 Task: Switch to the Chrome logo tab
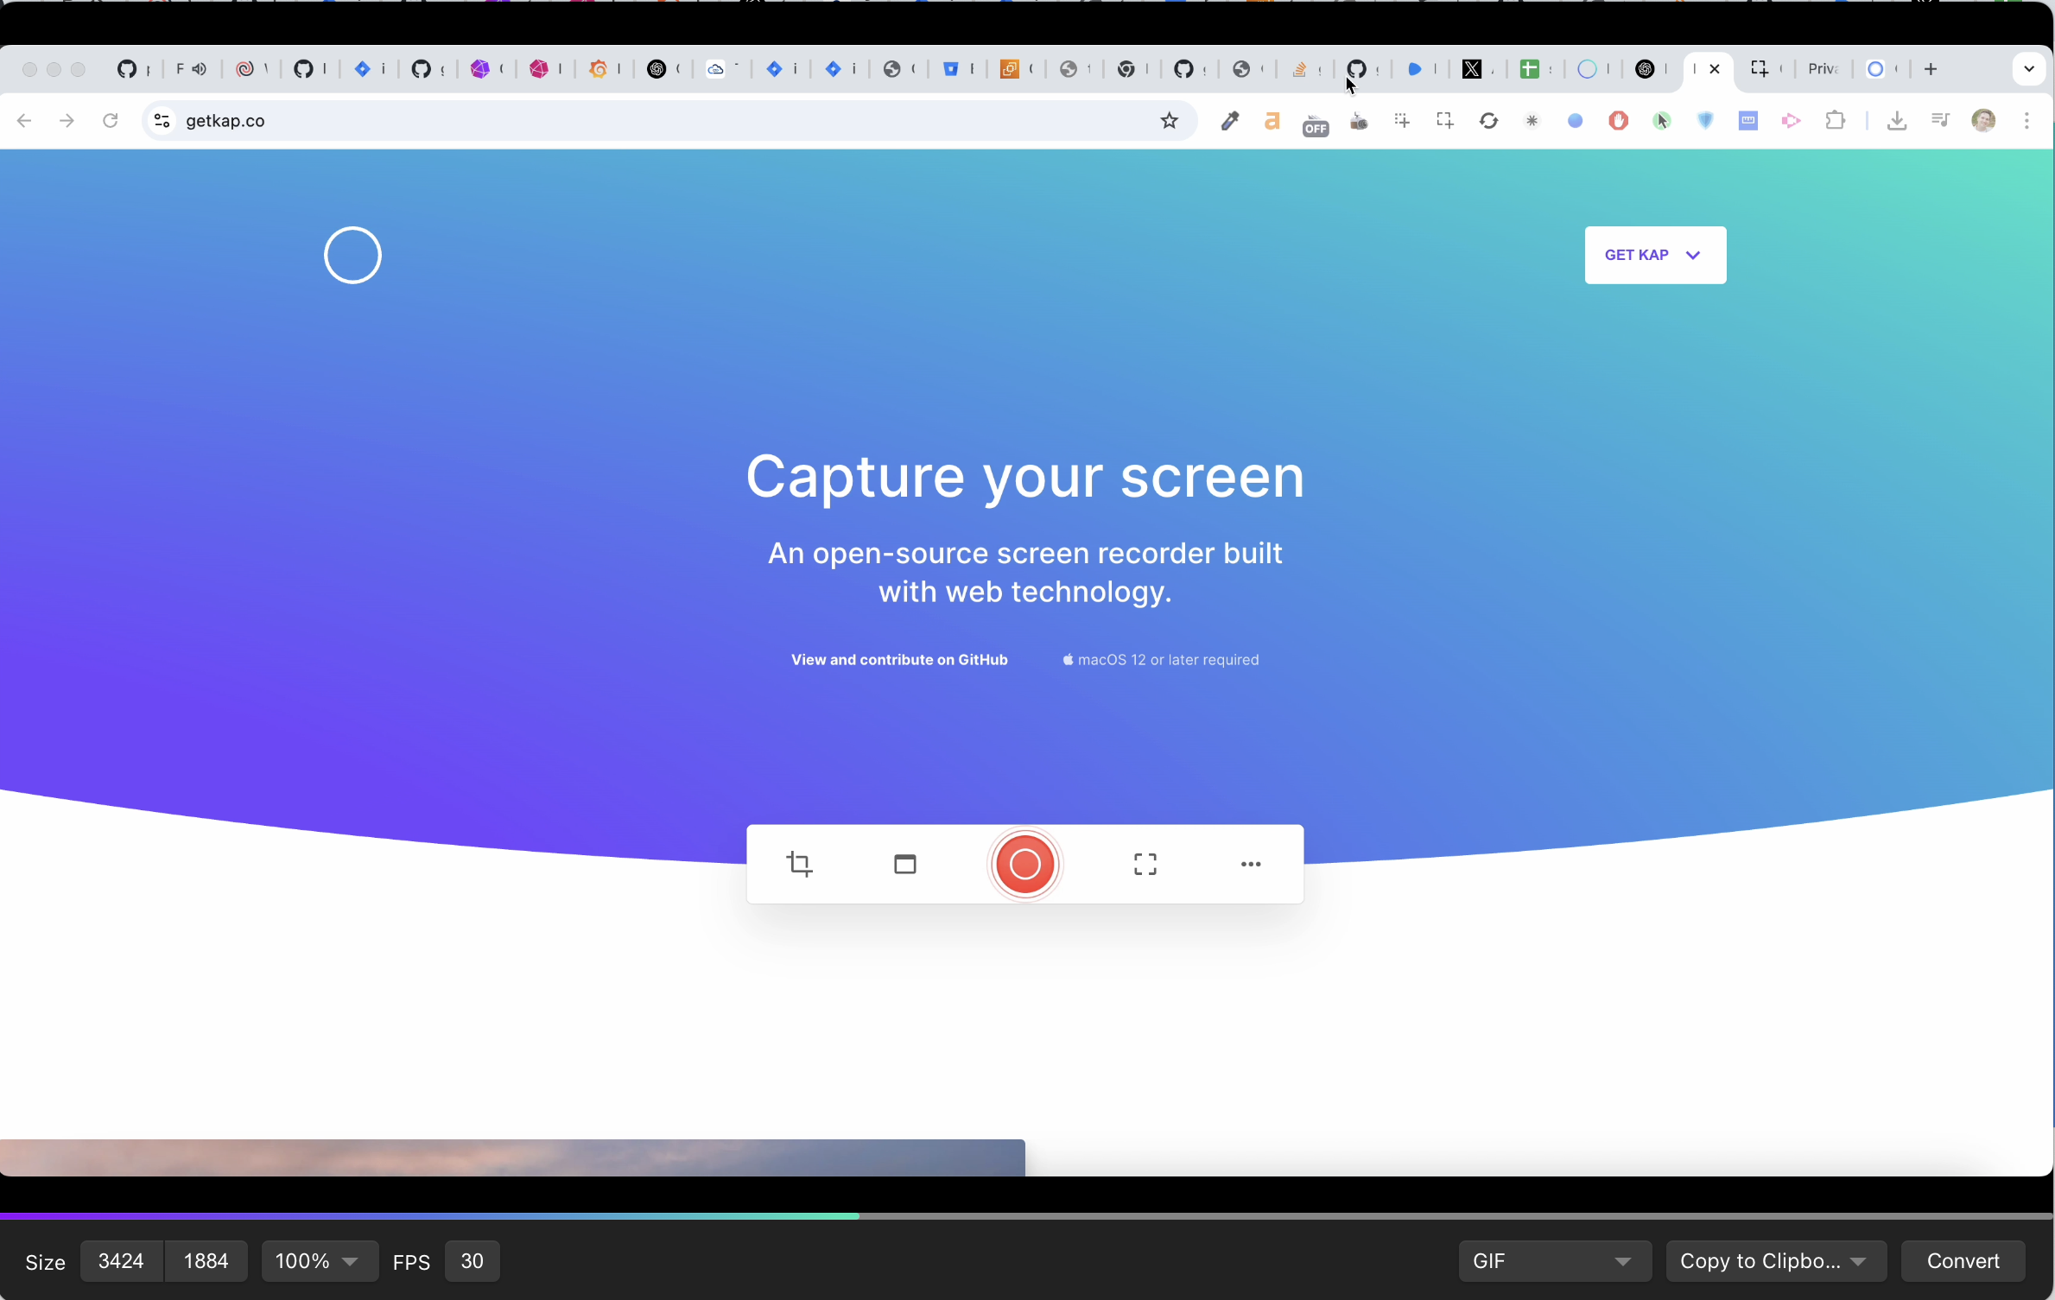tap(1126, 69)
